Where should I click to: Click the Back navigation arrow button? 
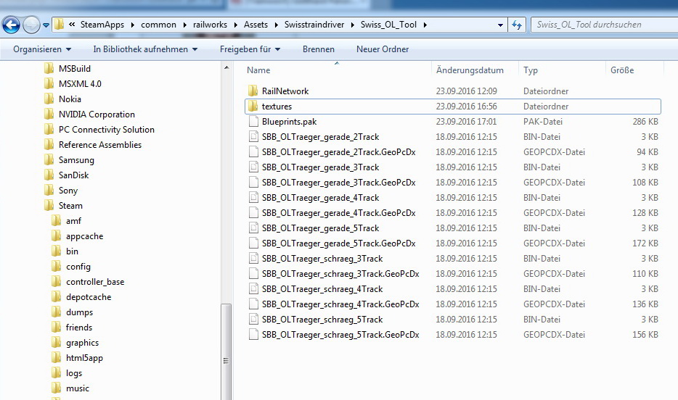(11, 25)
